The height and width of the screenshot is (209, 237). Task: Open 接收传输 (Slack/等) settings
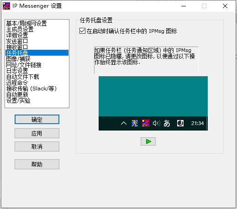point(37,89)
